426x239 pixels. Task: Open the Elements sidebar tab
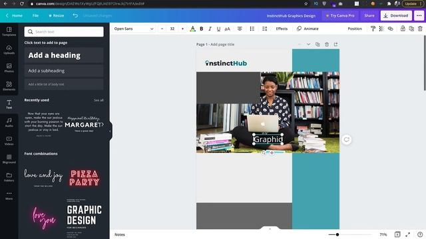click(x=9, y=86)
